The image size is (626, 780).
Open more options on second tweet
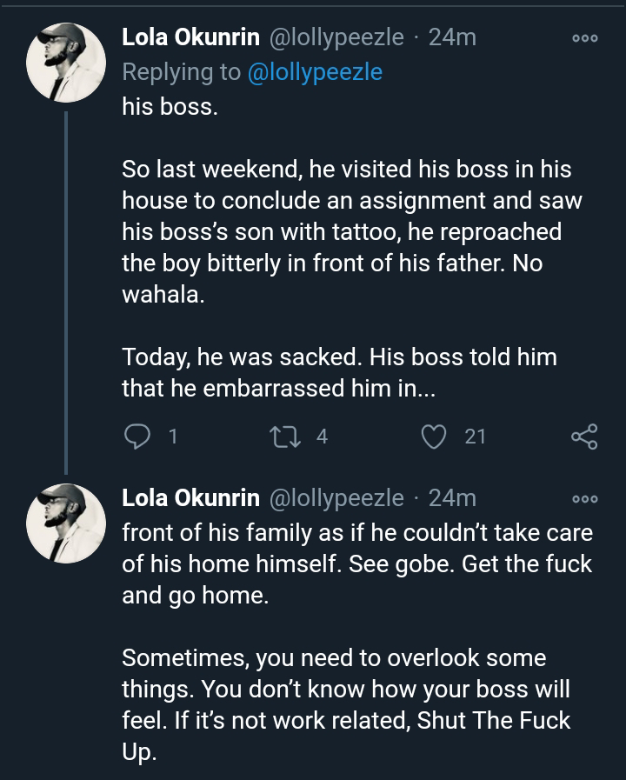pos(584,499)
